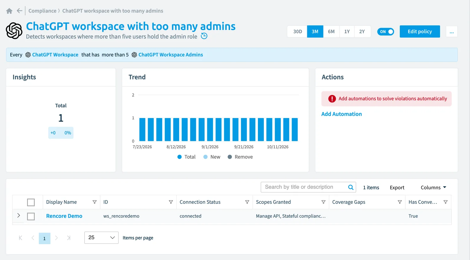Toggle the New legend series
The image size is (470, 260).
[x=212, y=157]
